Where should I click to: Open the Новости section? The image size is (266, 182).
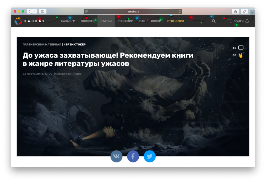click(x=88, y=21)
